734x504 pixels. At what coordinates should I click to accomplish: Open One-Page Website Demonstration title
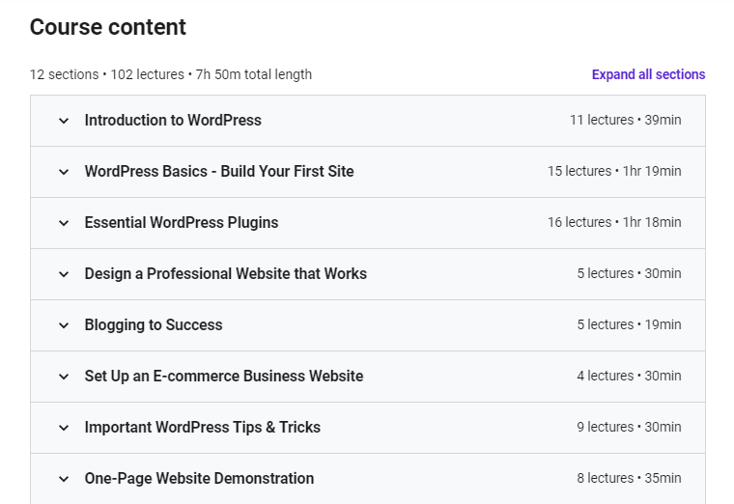click(x=199, y=478)
